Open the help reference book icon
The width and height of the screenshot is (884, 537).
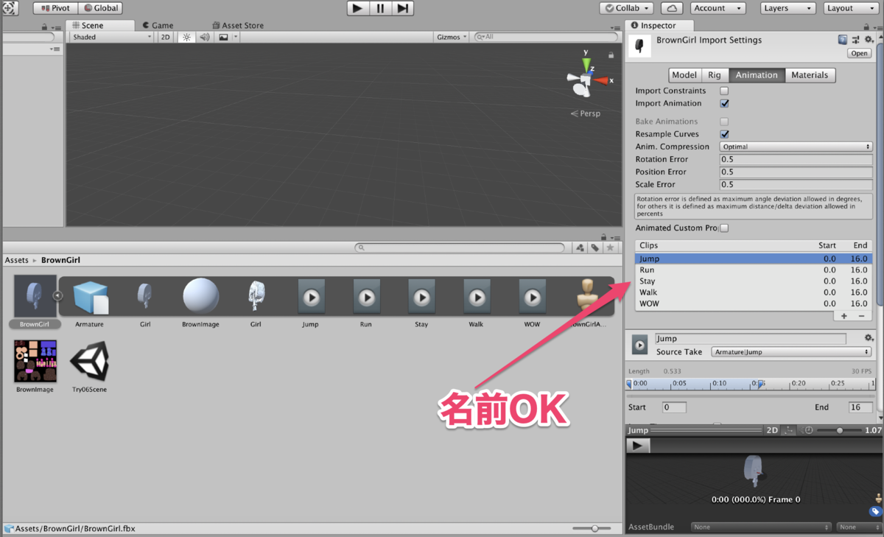(x=843, y=40)
